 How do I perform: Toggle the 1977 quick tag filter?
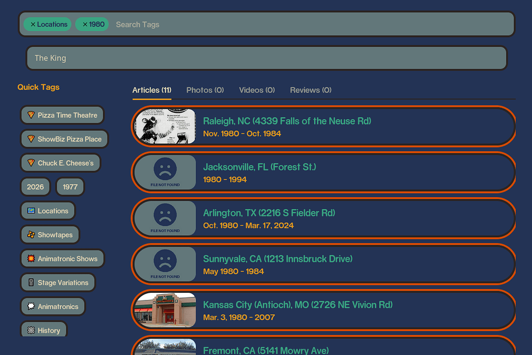coord(70,186)
